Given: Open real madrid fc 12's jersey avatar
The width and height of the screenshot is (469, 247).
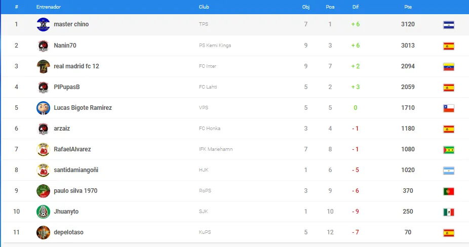Looking at the screenshot, I should tap(43, 66).
